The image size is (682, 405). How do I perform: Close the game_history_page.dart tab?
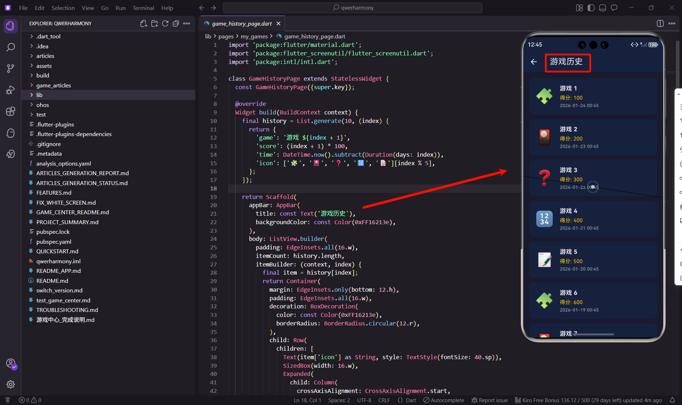[278, 23]
